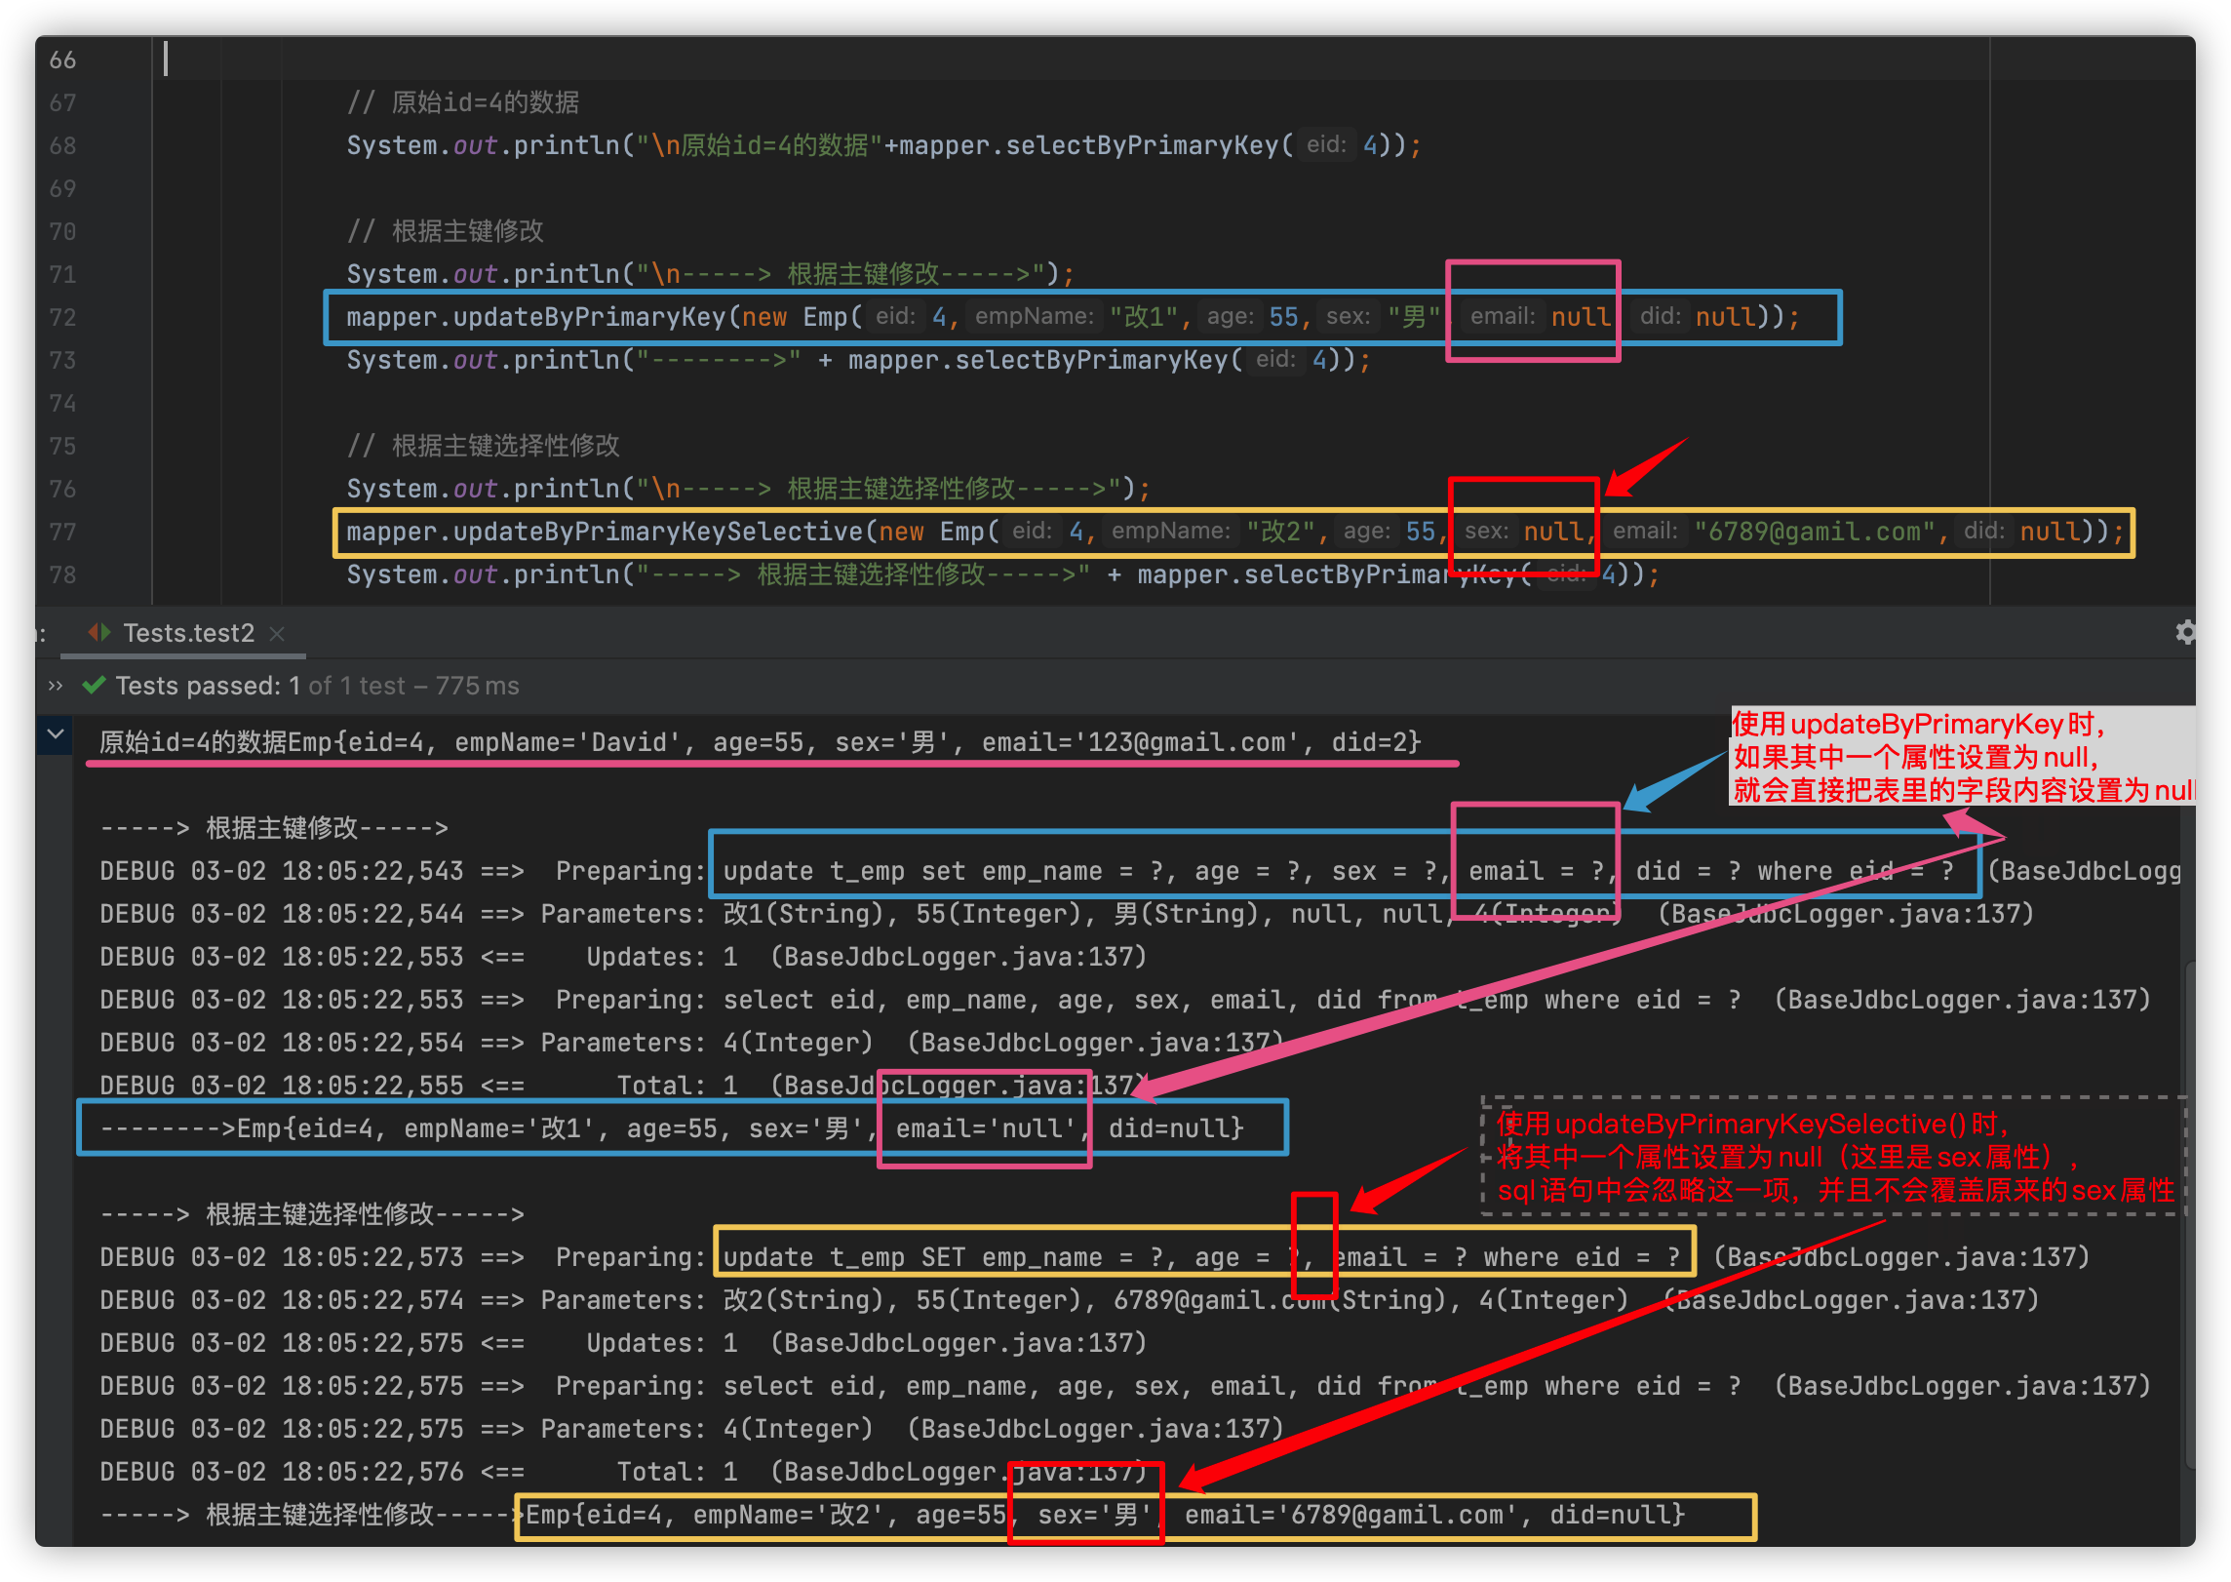Collapse the test console output chevron
This screenshot has height=1582, width=2231.
coord(56,733)
